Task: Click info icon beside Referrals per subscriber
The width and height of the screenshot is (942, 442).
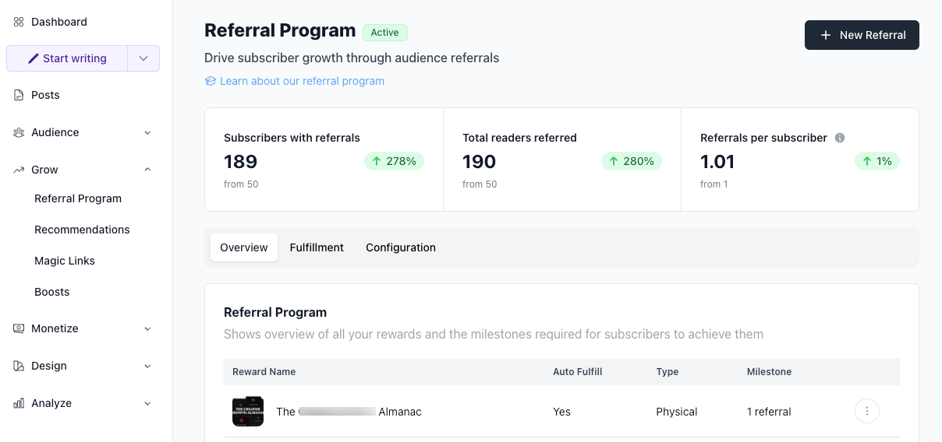Action: point(840,138)
